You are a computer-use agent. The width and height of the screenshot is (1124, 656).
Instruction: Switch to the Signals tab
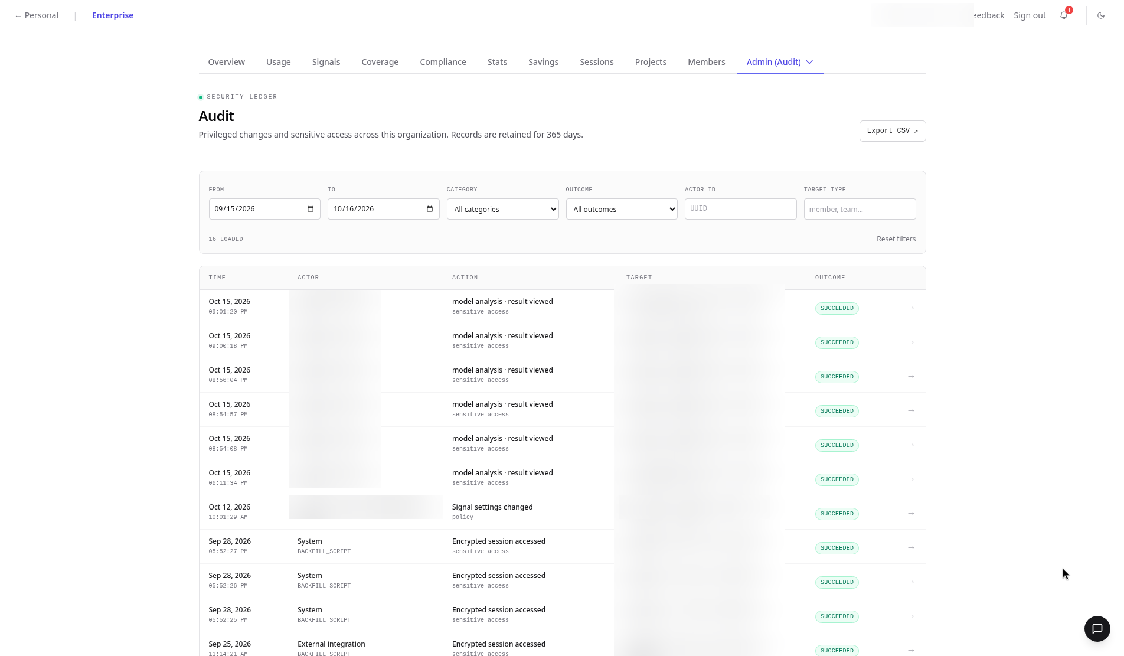click(326, 62)
